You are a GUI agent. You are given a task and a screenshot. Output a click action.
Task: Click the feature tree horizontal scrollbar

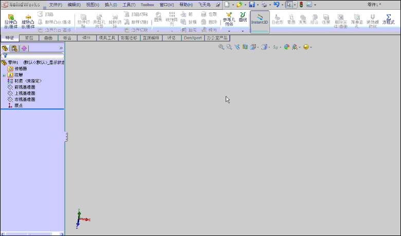pos(32,234)
